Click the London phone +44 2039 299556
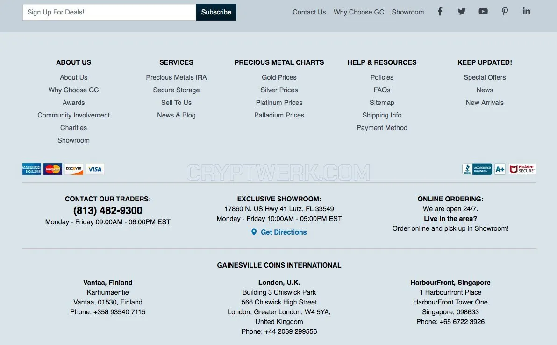The height and width of the screenshot is (345, 557). point(279,331)
